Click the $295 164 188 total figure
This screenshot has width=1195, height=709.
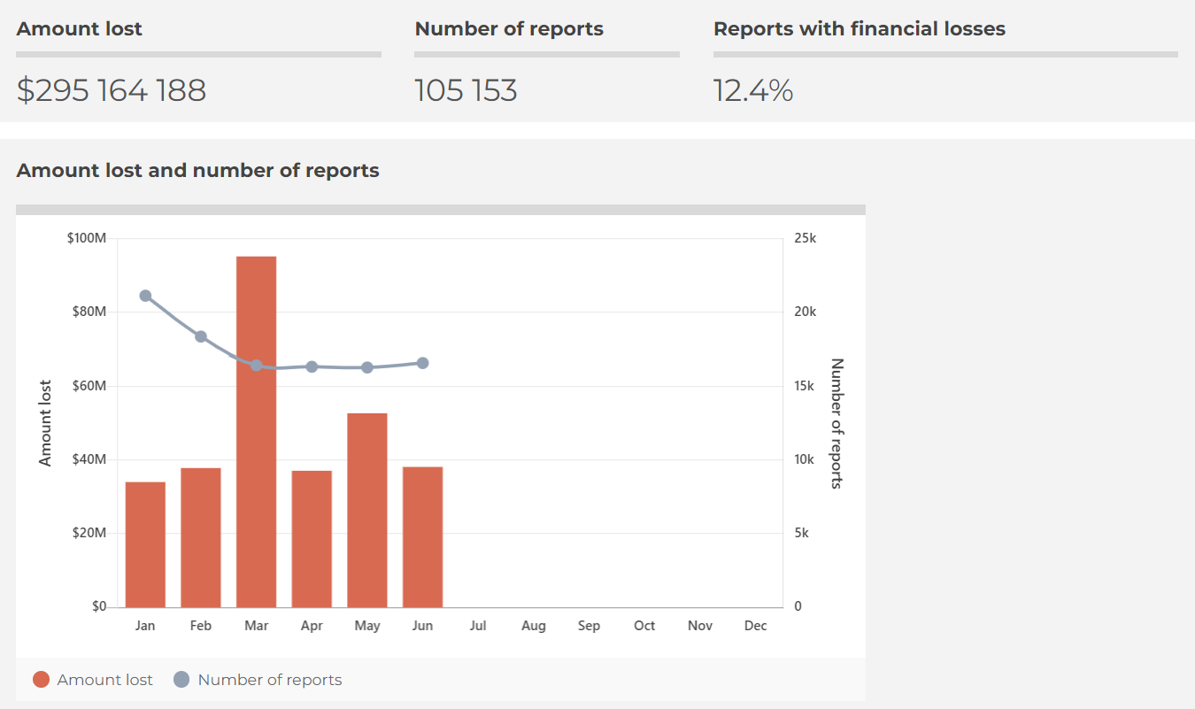coord(112,89)
